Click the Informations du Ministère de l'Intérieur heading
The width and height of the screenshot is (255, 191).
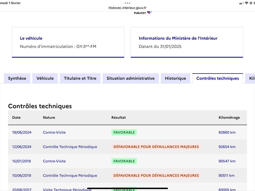pos(178,38)
